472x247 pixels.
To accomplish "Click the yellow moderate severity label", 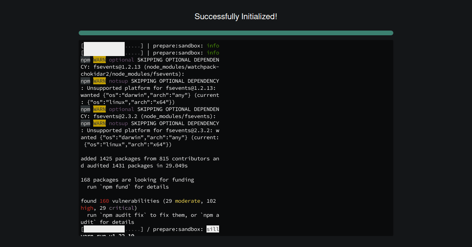I will click(188, 201).
